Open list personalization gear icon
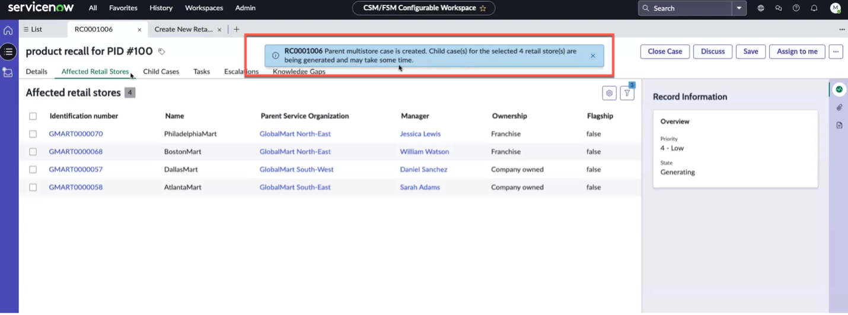This screenshot has width=848, height=315. click(609, 93)
